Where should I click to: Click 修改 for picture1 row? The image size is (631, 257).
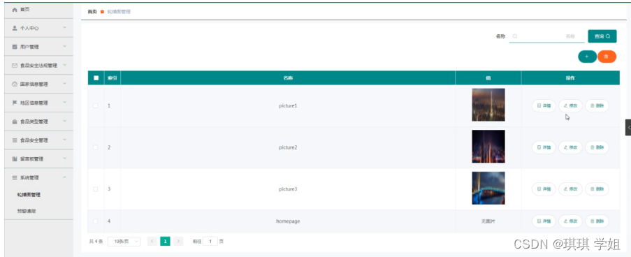pyautogui.click(x=570, y=105)
